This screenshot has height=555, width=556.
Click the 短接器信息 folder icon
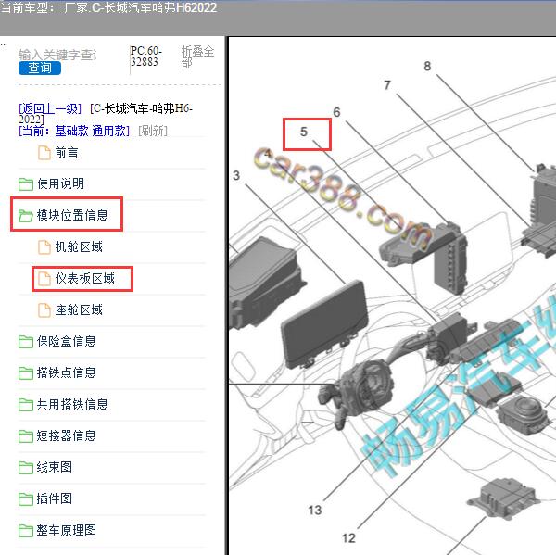[x=26, y=436]
